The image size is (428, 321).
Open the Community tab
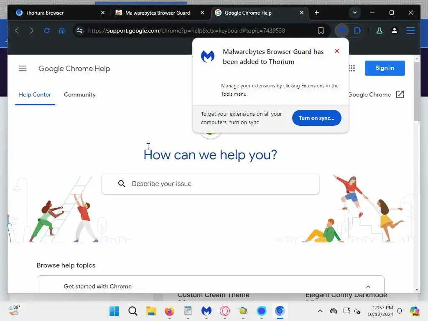tap(80, 95)
